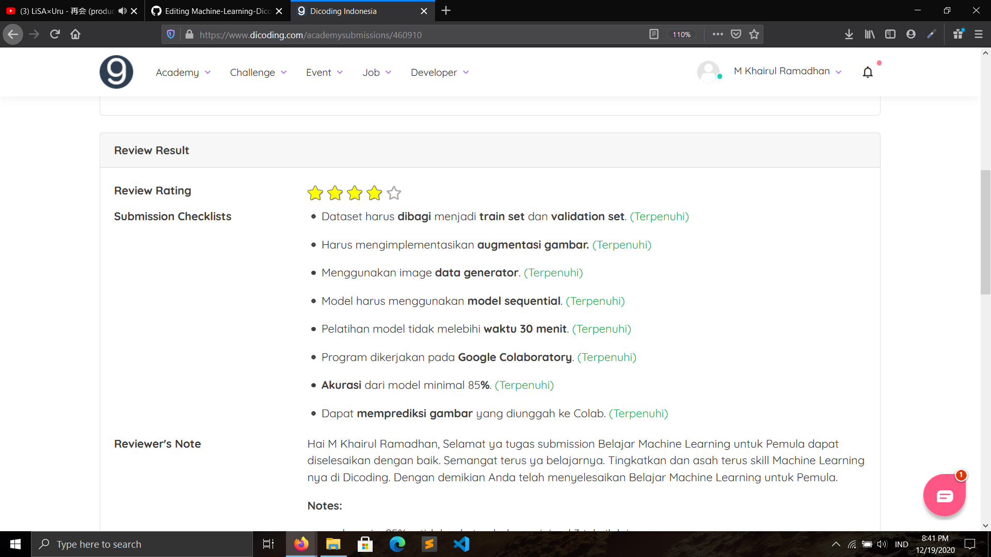Open a new browser tab
Screen dimensions: 991x557
click(x=446, y=11)
